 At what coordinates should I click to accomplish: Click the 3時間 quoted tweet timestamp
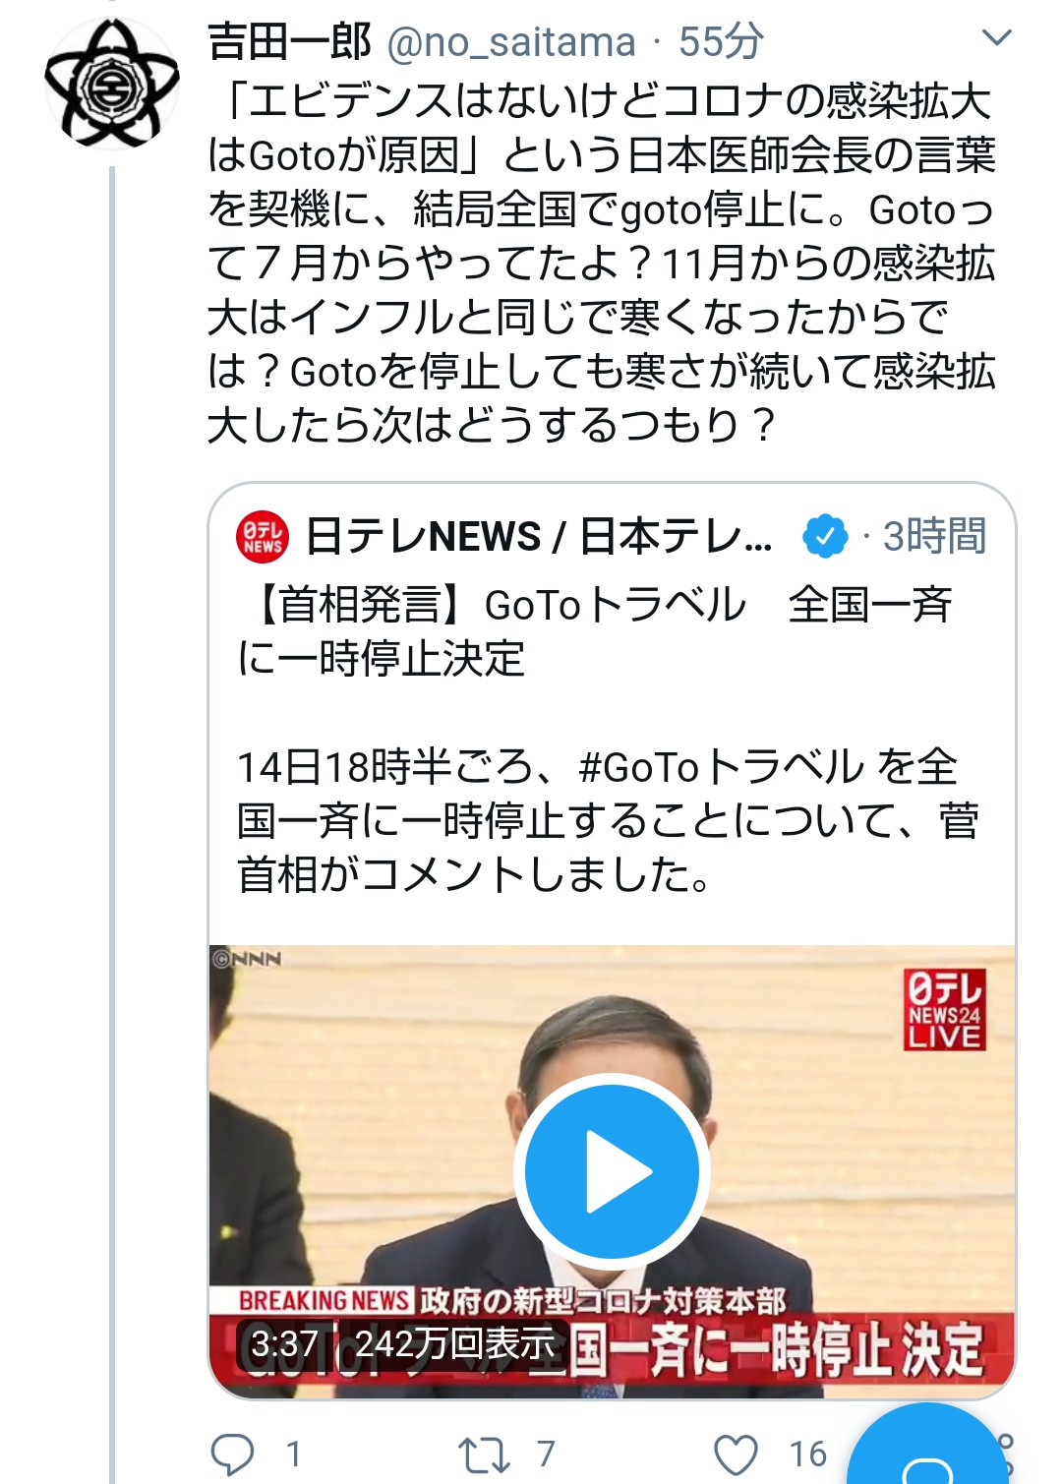[934, 537]
